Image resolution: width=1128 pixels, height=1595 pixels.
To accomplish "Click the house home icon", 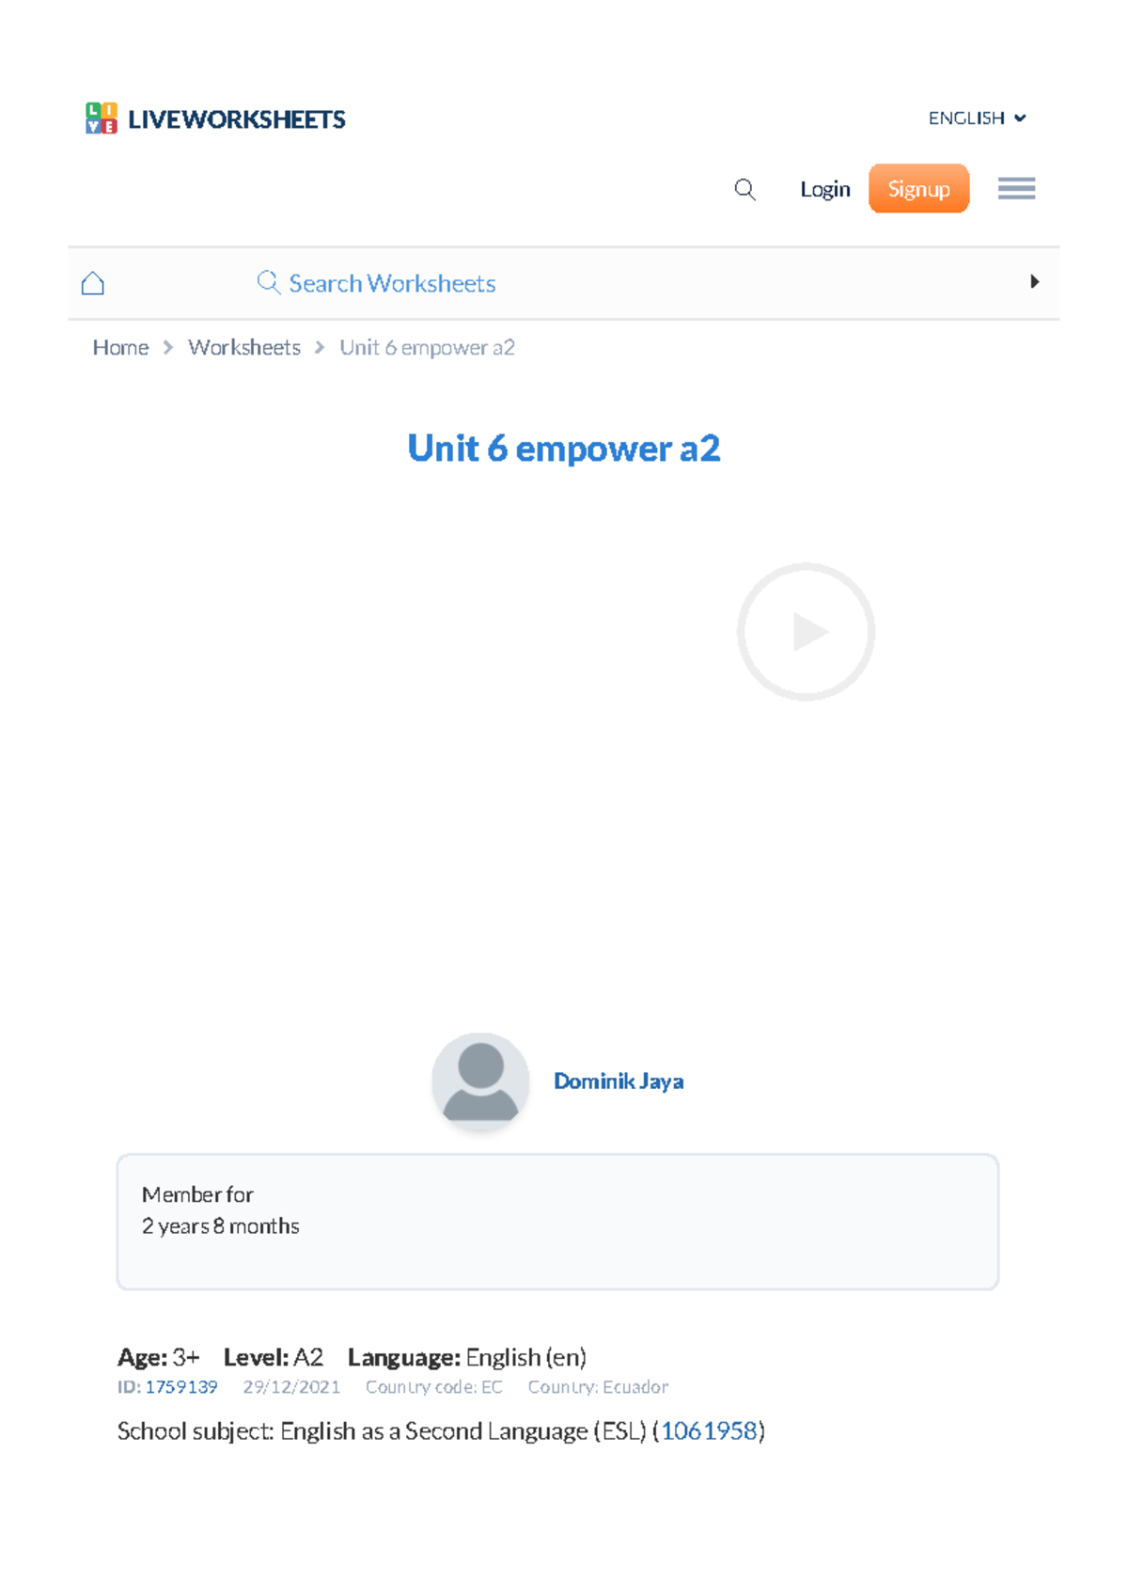I will point(93,283).
